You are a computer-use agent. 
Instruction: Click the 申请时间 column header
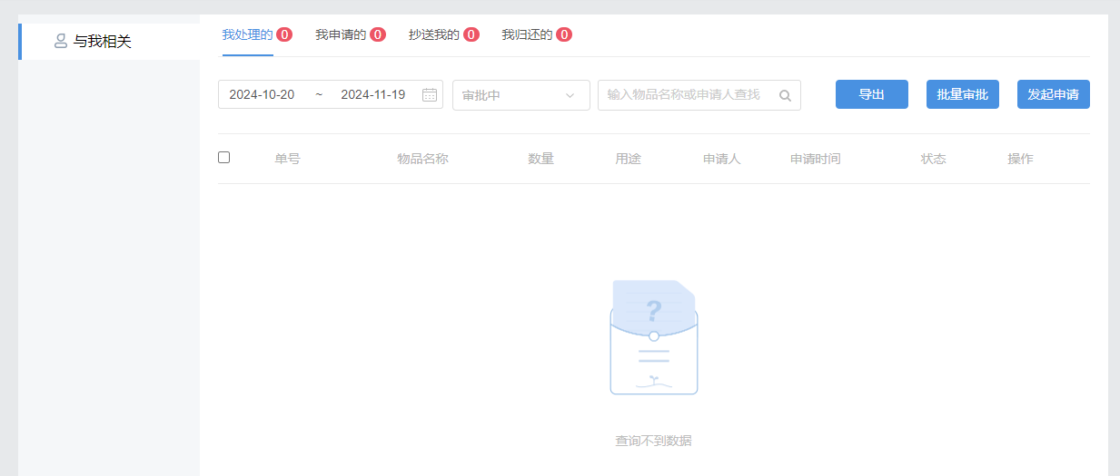815,159
